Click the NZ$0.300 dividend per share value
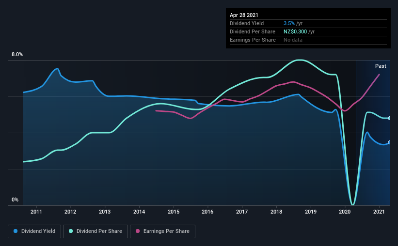The image size is (398, 246). coord(295,31)
